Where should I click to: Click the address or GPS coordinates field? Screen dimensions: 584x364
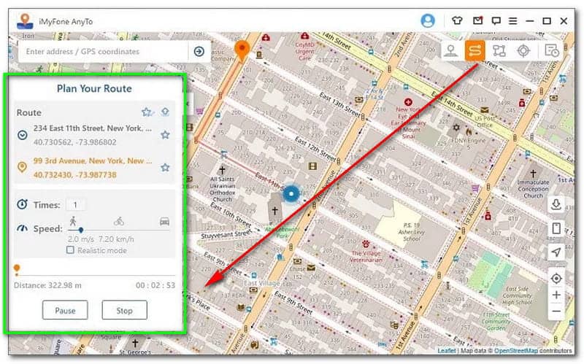click(103, 51)
